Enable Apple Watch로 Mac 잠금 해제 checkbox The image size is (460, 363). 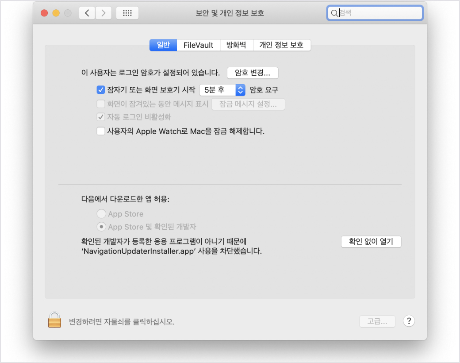[100, 131]
